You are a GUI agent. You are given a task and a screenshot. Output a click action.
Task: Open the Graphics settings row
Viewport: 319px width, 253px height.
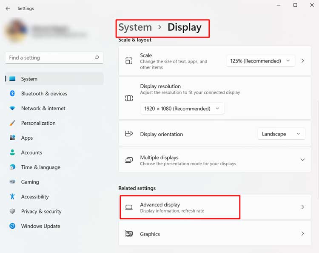(x=215, y=234)
